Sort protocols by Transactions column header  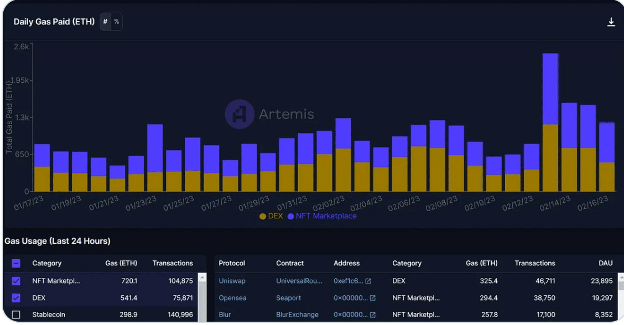coord(534,263)
